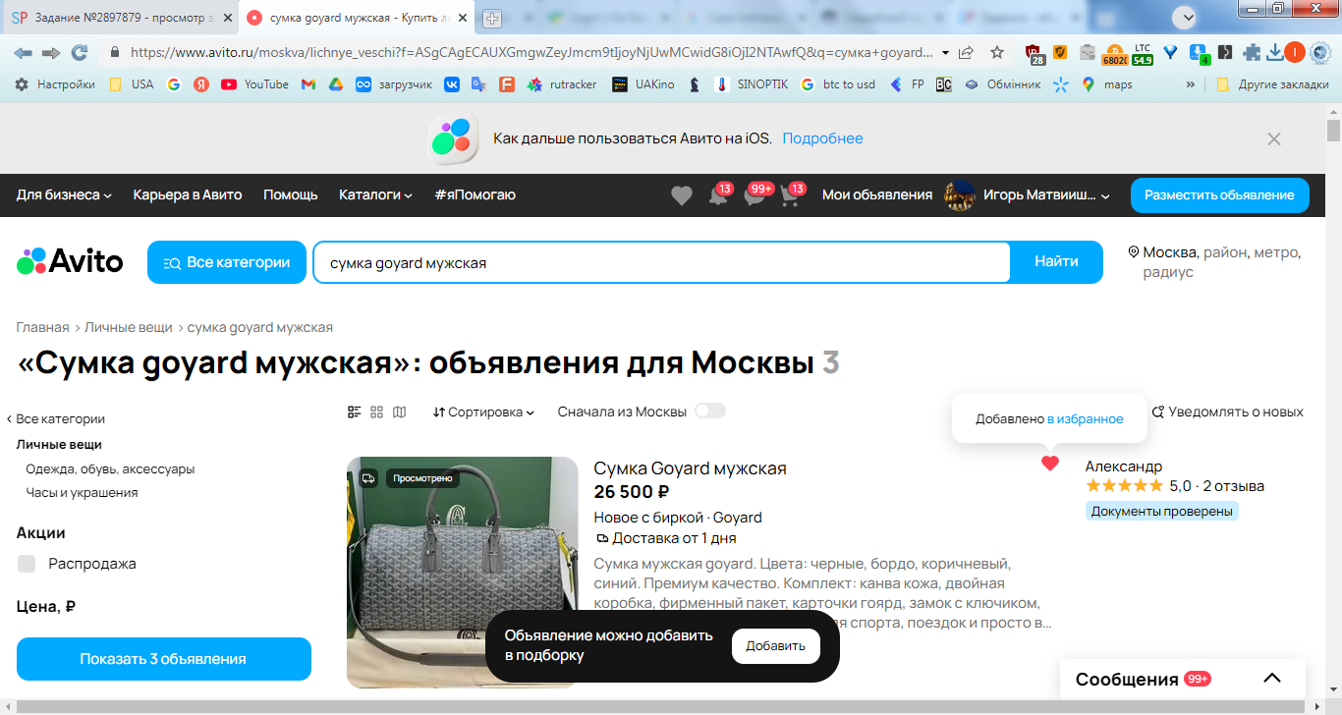The image size is (1342, 715).
Task: Open the YouTube bookmark
Action: pos(254,84)
